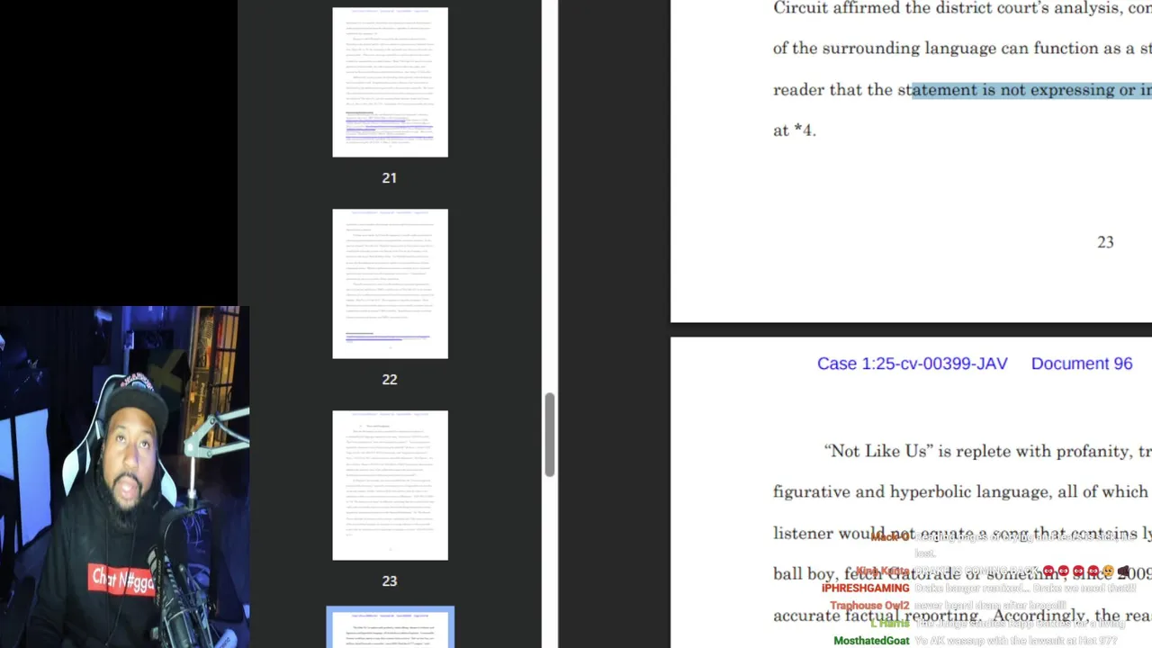Click the page number '23' on document

pyautogui.click(x=1105, y=242)
